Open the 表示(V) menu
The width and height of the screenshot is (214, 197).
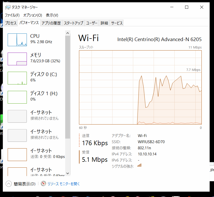point(52,15)
